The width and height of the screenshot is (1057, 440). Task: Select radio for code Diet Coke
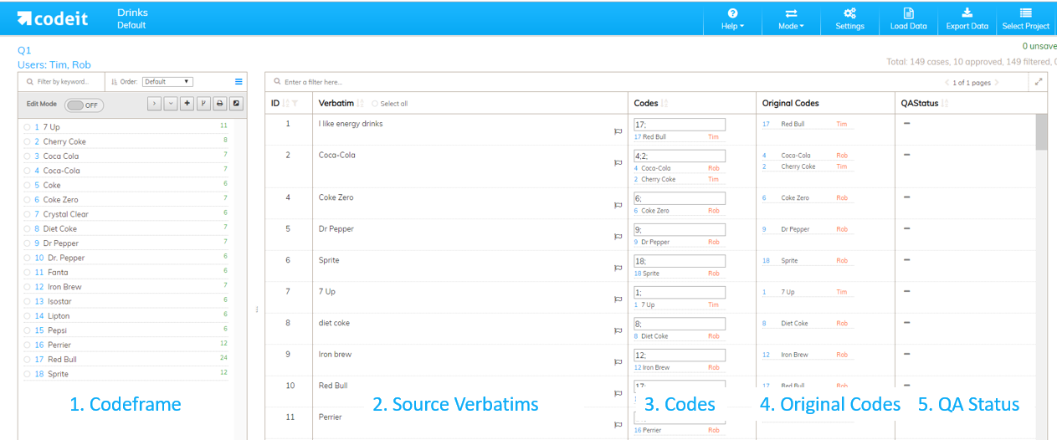[28, 228]
